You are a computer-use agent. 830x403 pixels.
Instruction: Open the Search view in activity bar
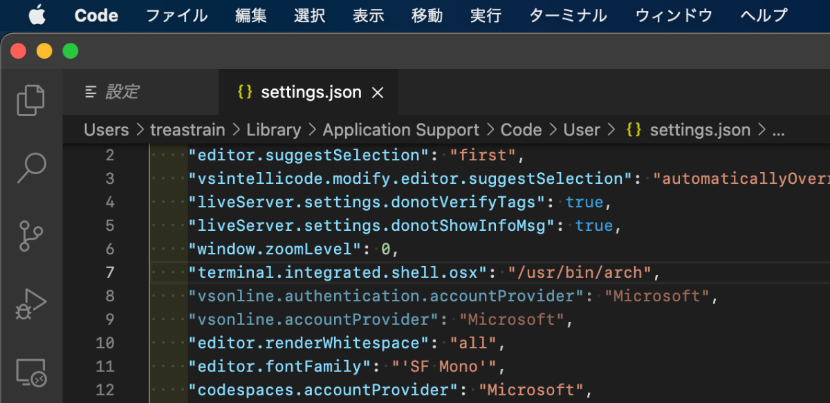coord(30,167)
